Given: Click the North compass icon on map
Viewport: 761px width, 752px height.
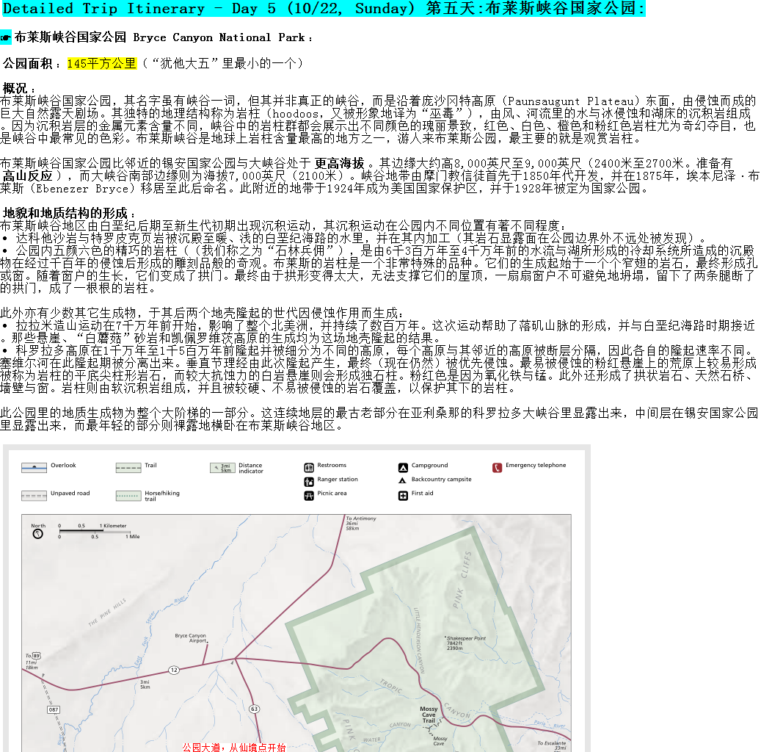Looking at the screenshot, I should coord(37,534).
